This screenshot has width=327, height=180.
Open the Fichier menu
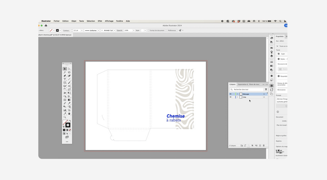tap(57, 21)
